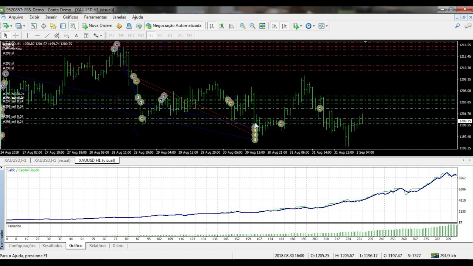Click the connection status 294/5 kb indicator
The width and height of the screenshot is (473, 266).
pyautogui.click(x=444, y=256)
